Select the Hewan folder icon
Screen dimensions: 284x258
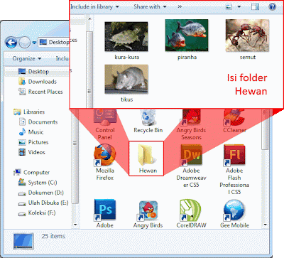[x=146, y=156]
